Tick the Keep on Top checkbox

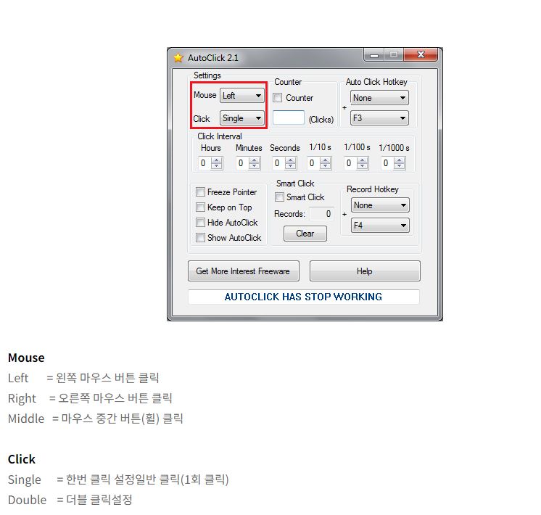[x=200, y=207]
